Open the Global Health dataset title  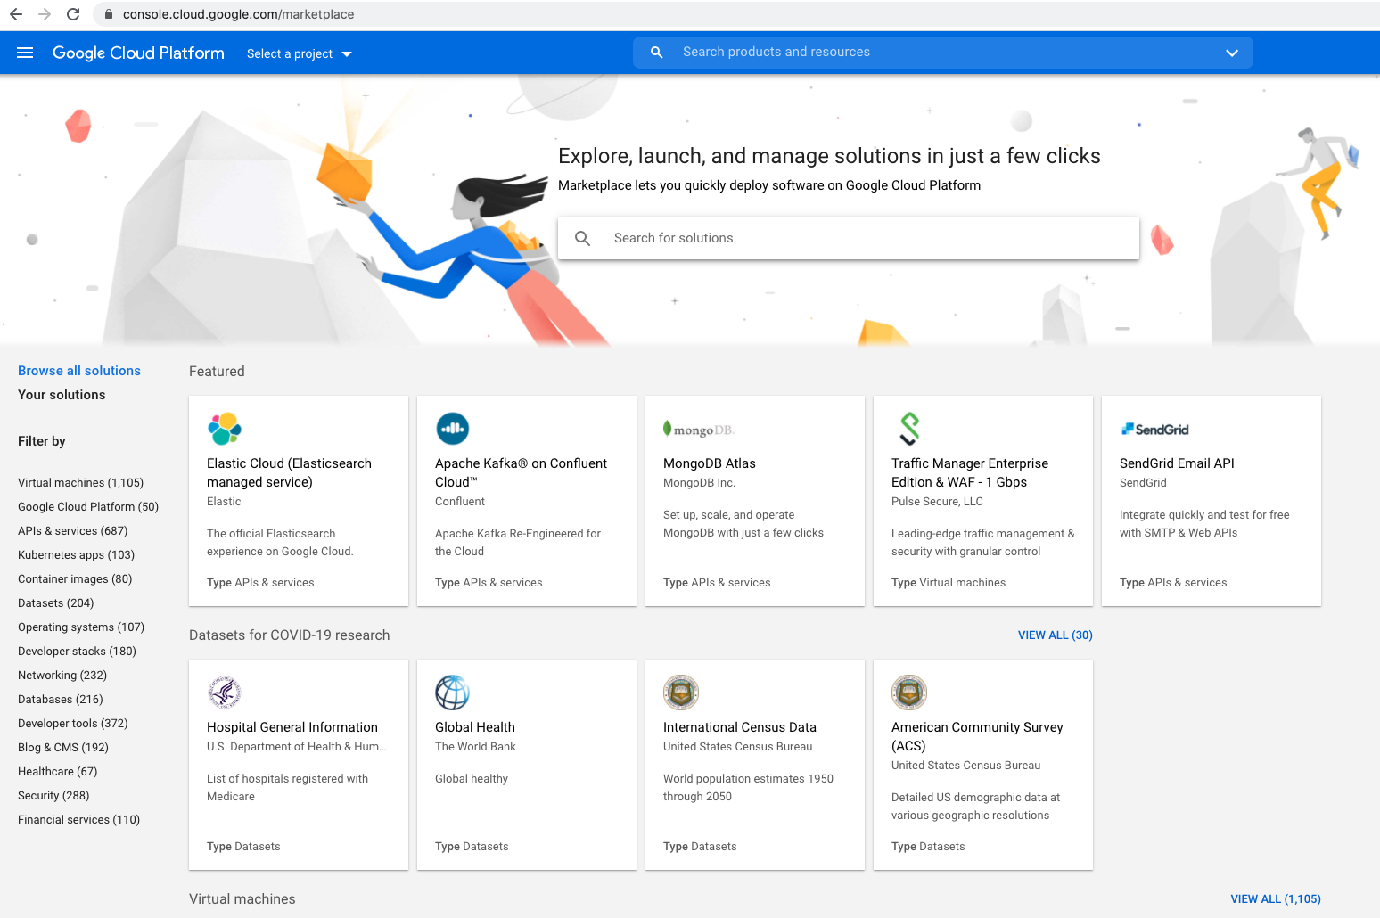475,727
